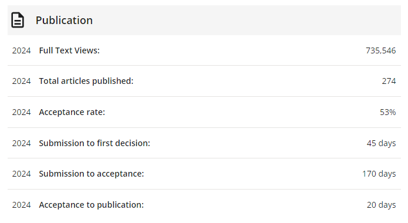Click 2024 beside Submission to acceptance
Viewport: 408px width, 223px height.
[21, 174]
